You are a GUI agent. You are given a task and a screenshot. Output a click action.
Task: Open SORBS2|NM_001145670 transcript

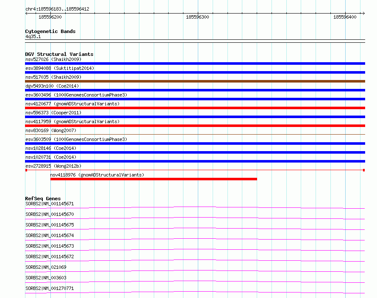tap(50, 214)
